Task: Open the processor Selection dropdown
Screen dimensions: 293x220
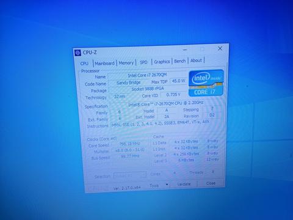Action: 130,175
